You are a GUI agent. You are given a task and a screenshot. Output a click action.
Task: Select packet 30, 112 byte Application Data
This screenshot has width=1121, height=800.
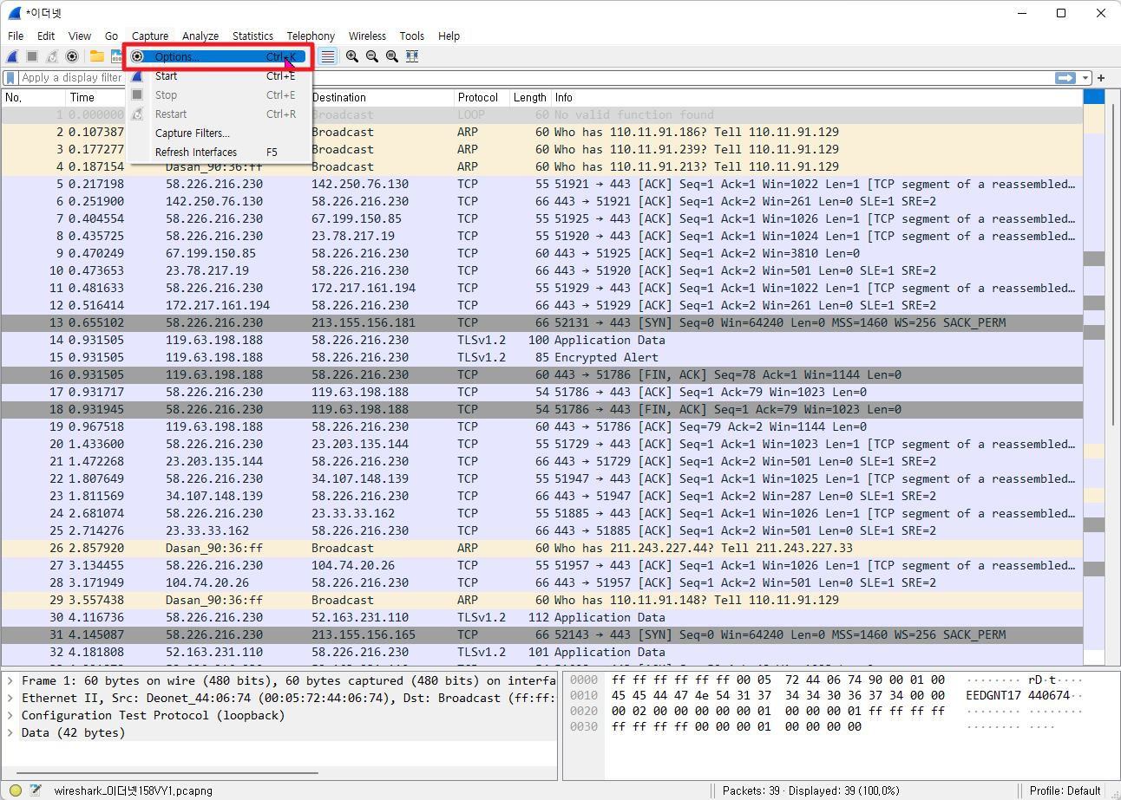pos(542,617)
